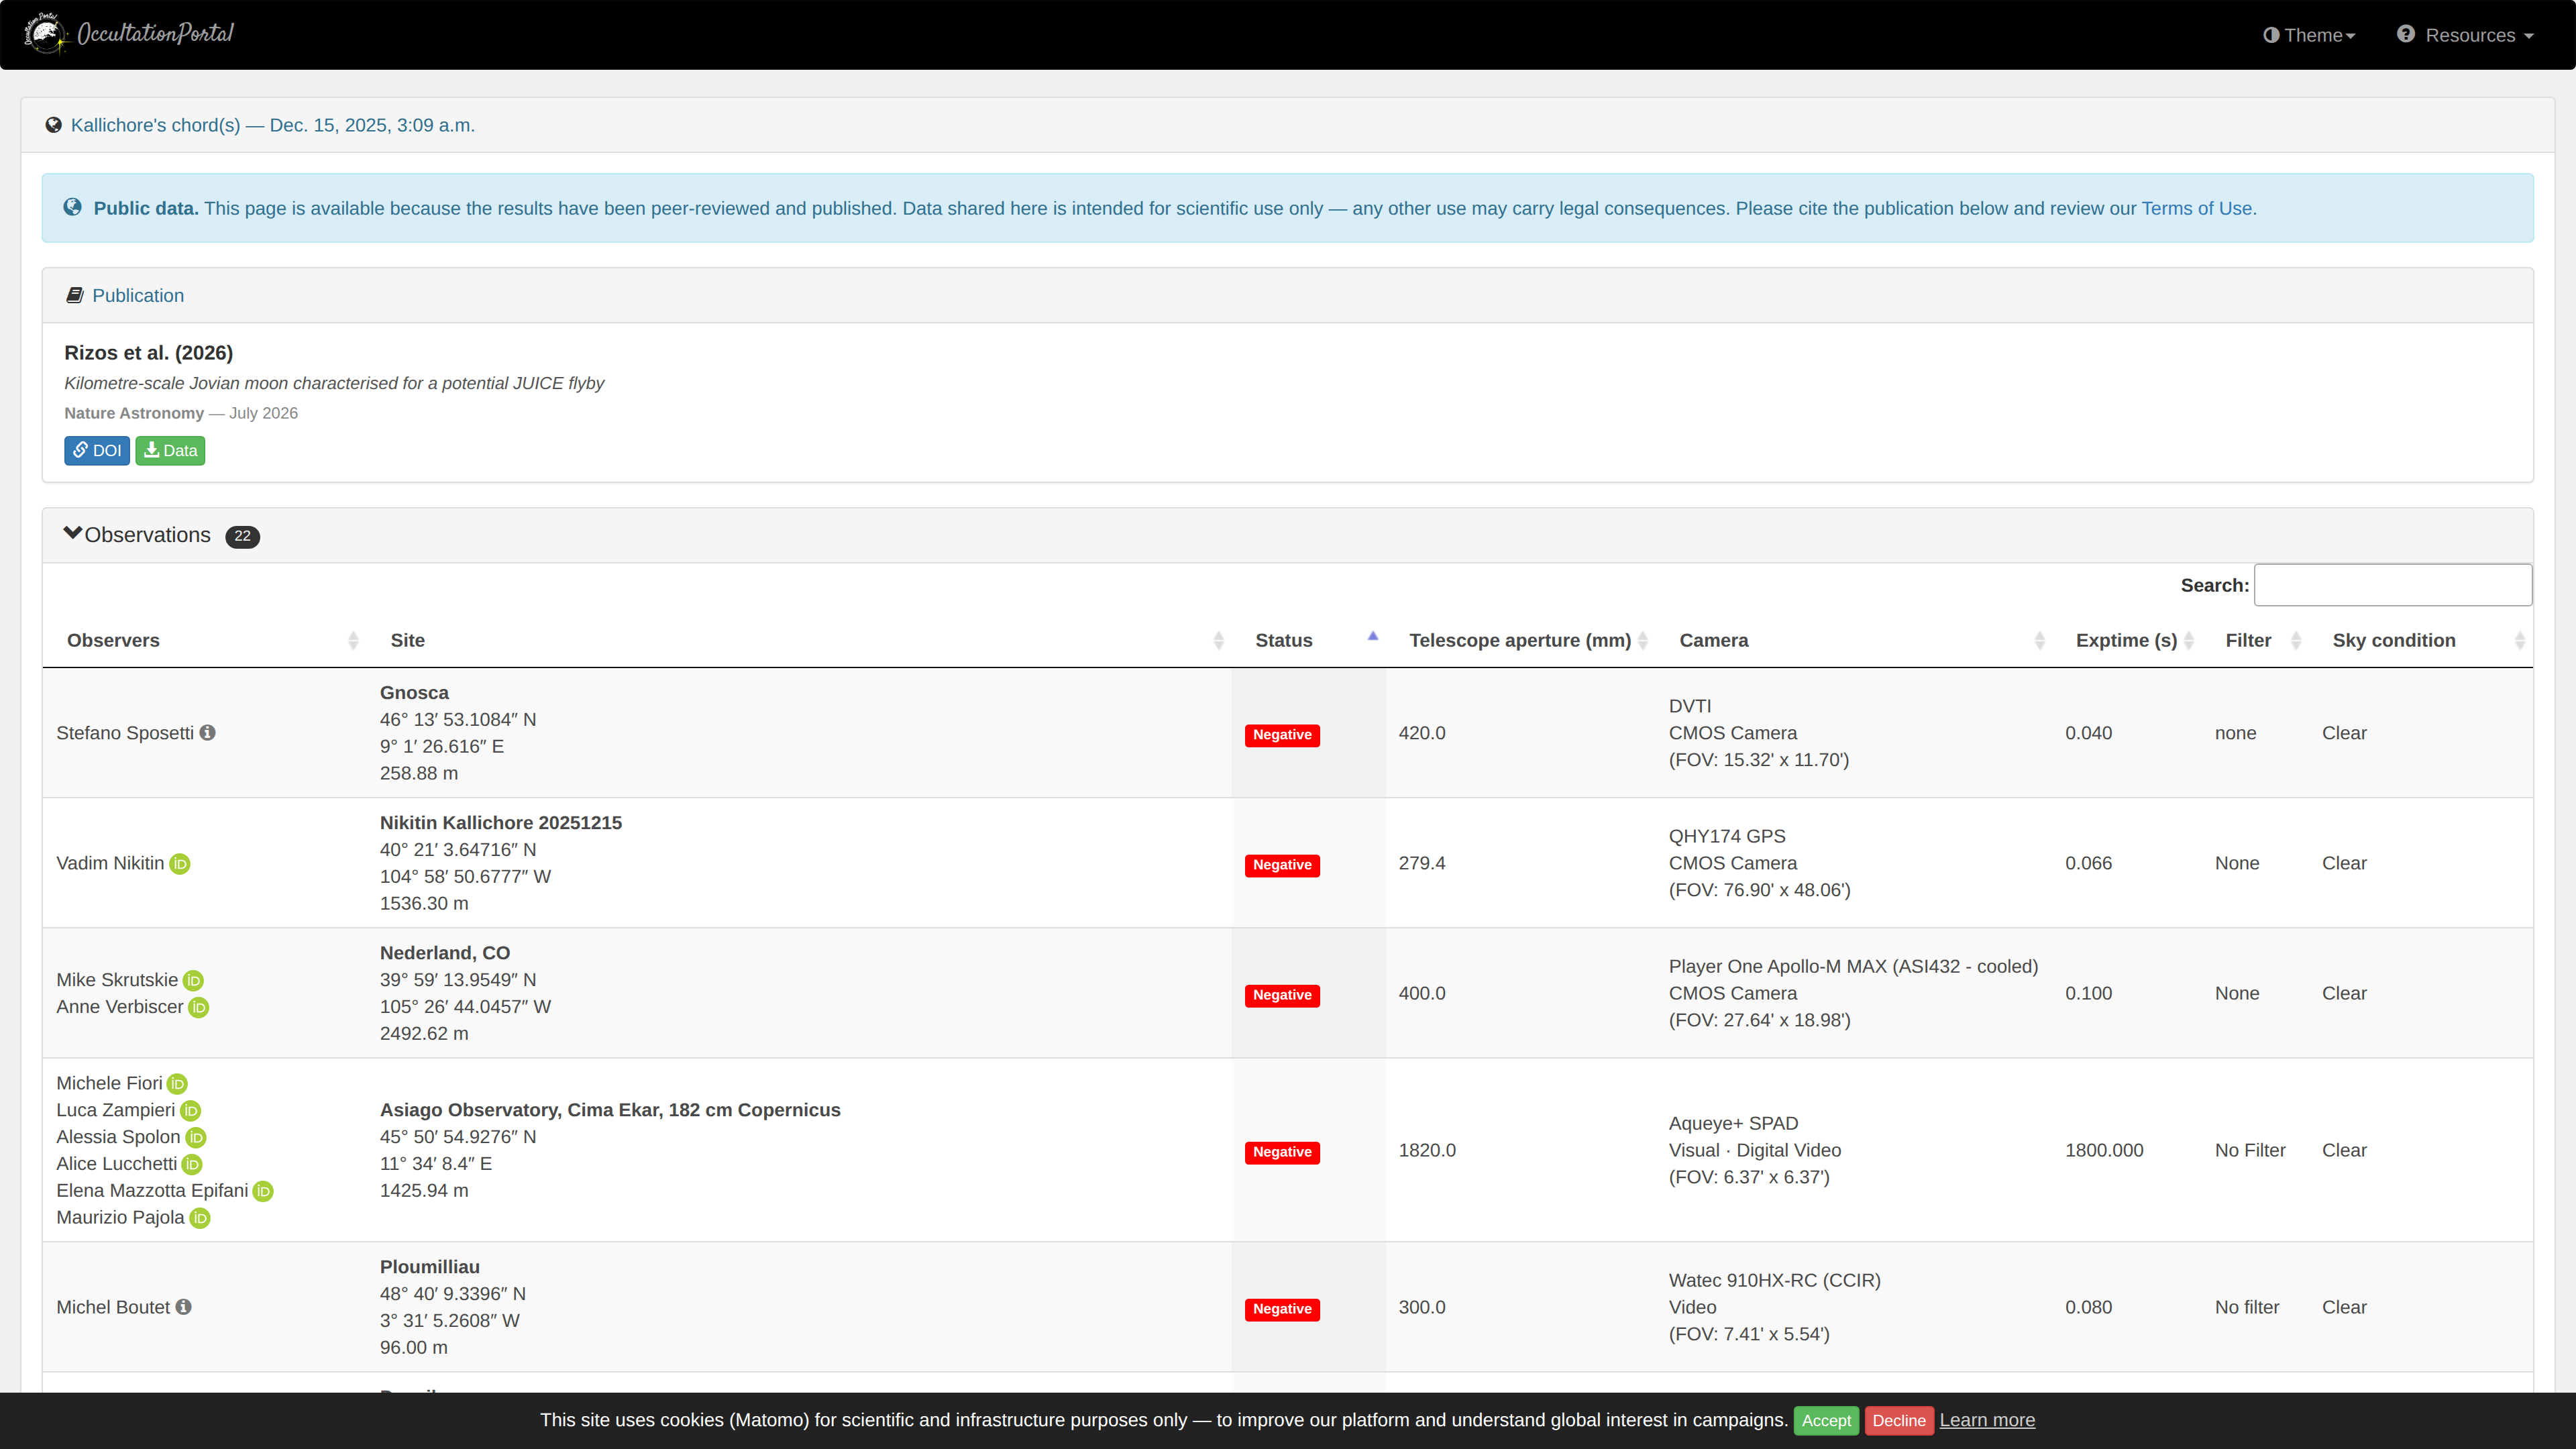Open Luca Zampieri's ORCID iD icon
Viewport: 2576px width, 1449px height.
click(191, 1111)
